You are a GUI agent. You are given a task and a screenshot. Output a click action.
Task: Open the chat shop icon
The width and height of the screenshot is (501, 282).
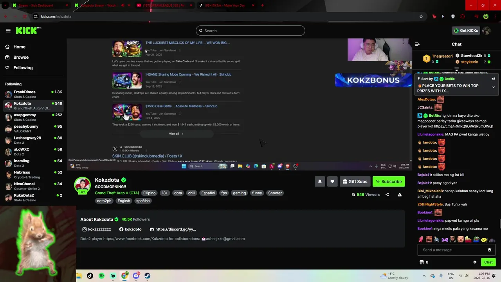point(422,262)
